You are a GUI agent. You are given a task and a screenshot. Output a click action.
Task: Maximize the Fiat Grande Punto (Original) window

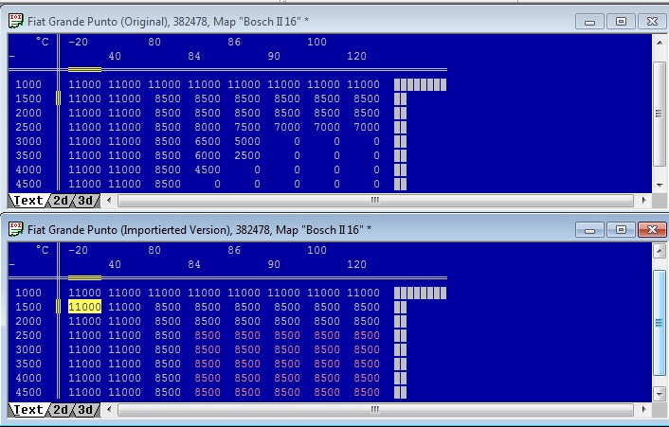coord(621,21)
